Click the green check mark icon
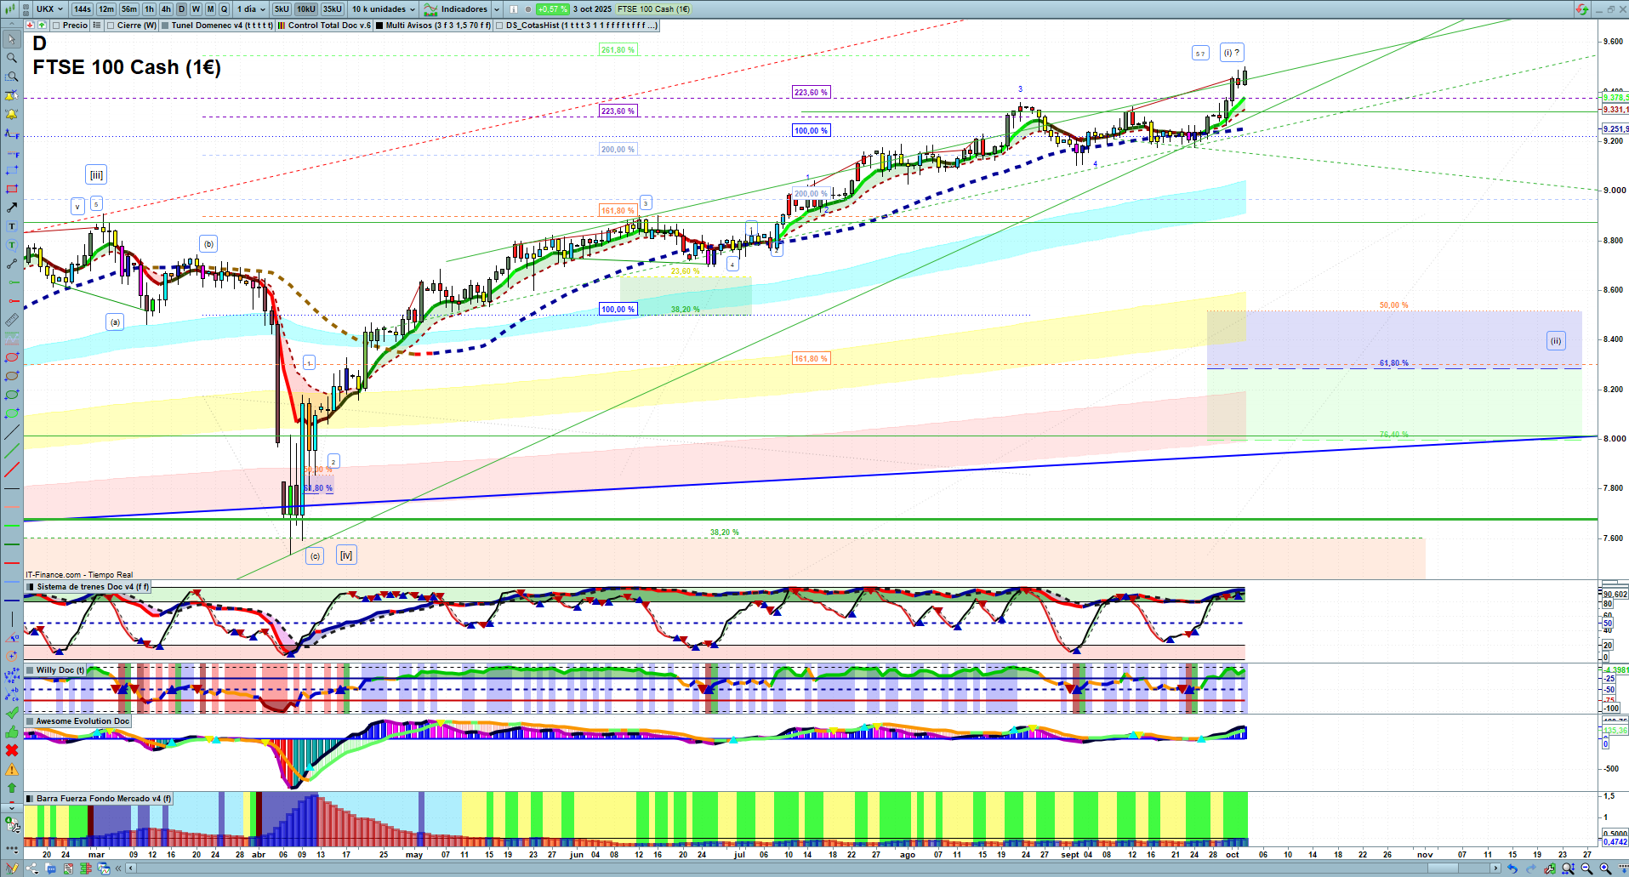 coord(12,713)
